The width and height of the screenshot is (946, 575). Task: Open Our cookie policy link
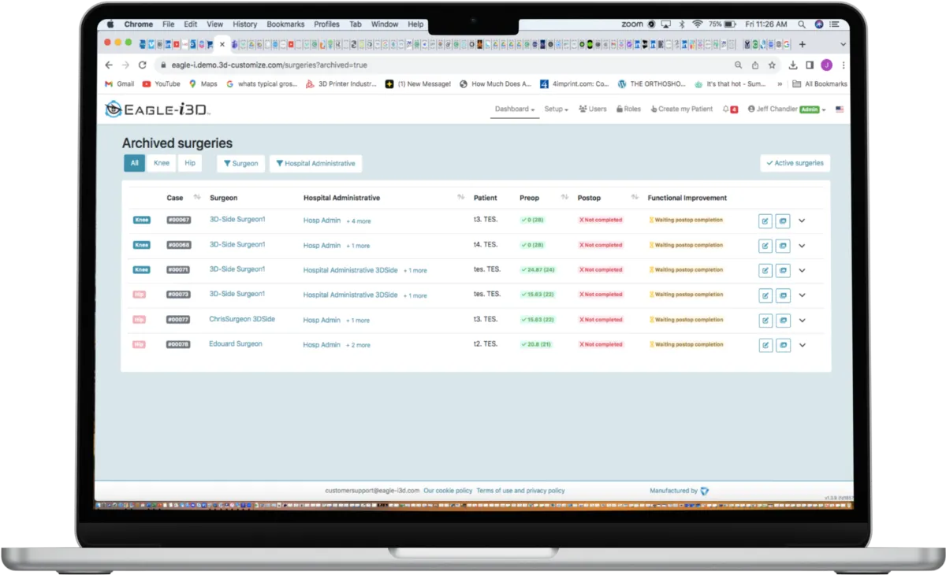coord(448,491)
